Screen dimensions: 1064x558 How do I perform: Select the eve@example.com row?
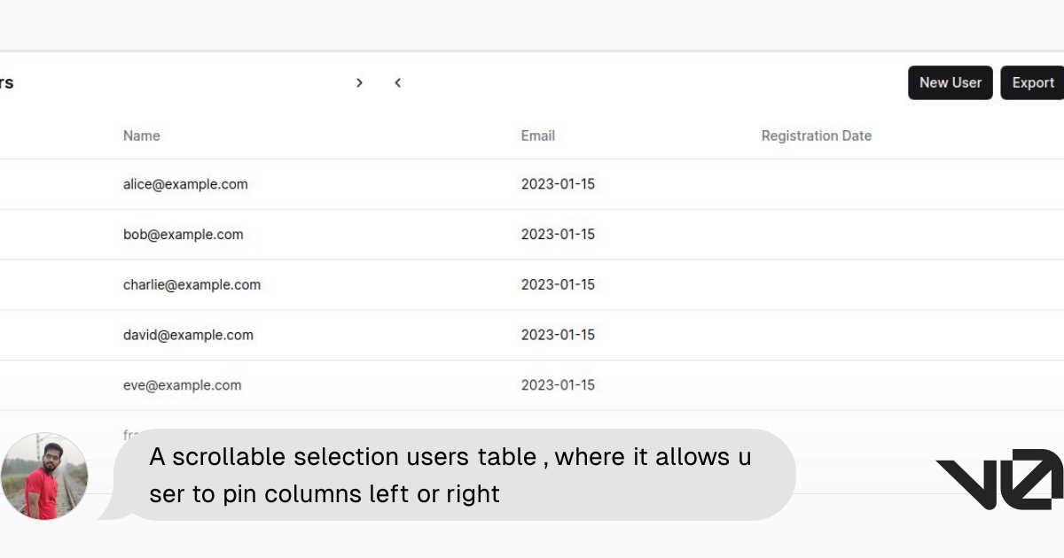tap(532, 385)
